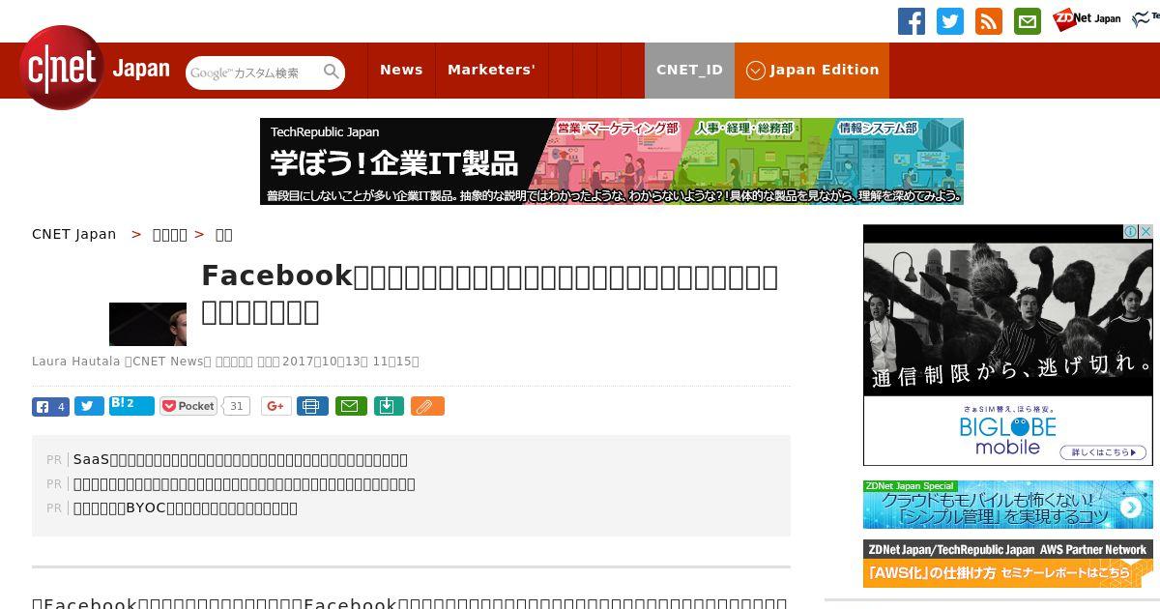Open the orange RSS feed icon

[x=989, y=21]
